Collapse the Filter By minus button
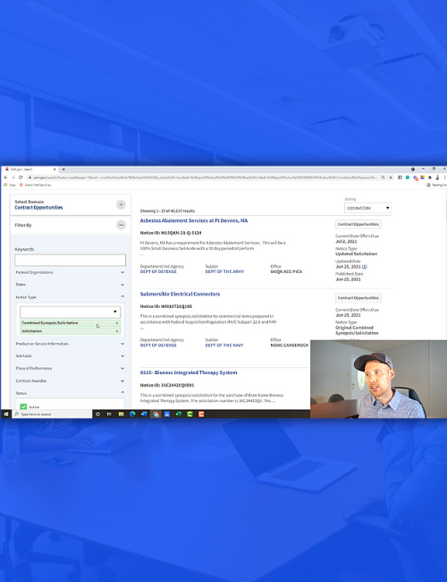 pos(121,225)
